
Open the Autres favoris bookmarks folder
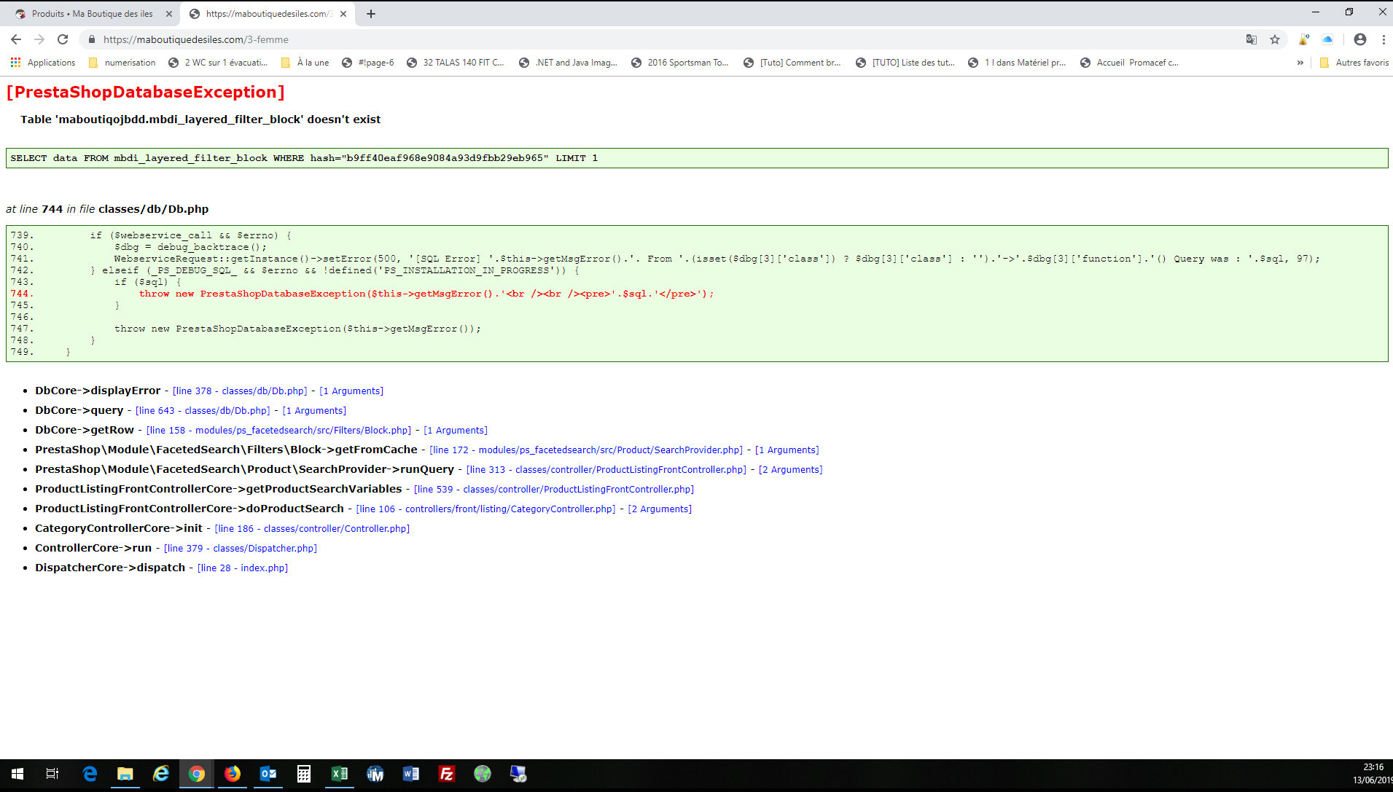tap(1354, 63)
